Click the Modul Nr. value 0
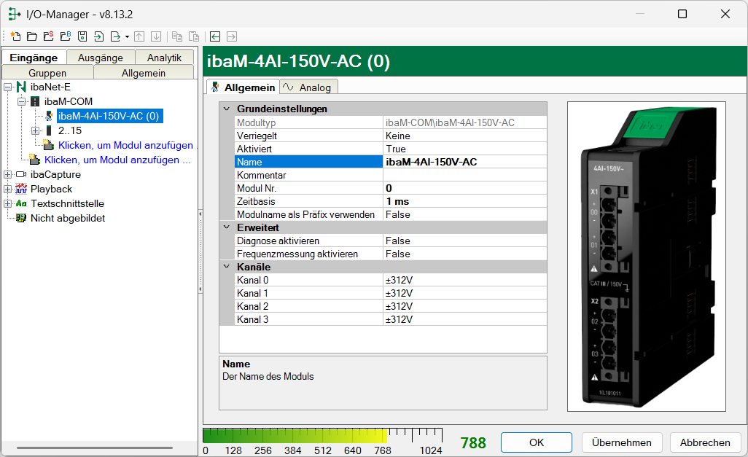Screen dimensions: 748x457 coord(464,189)
